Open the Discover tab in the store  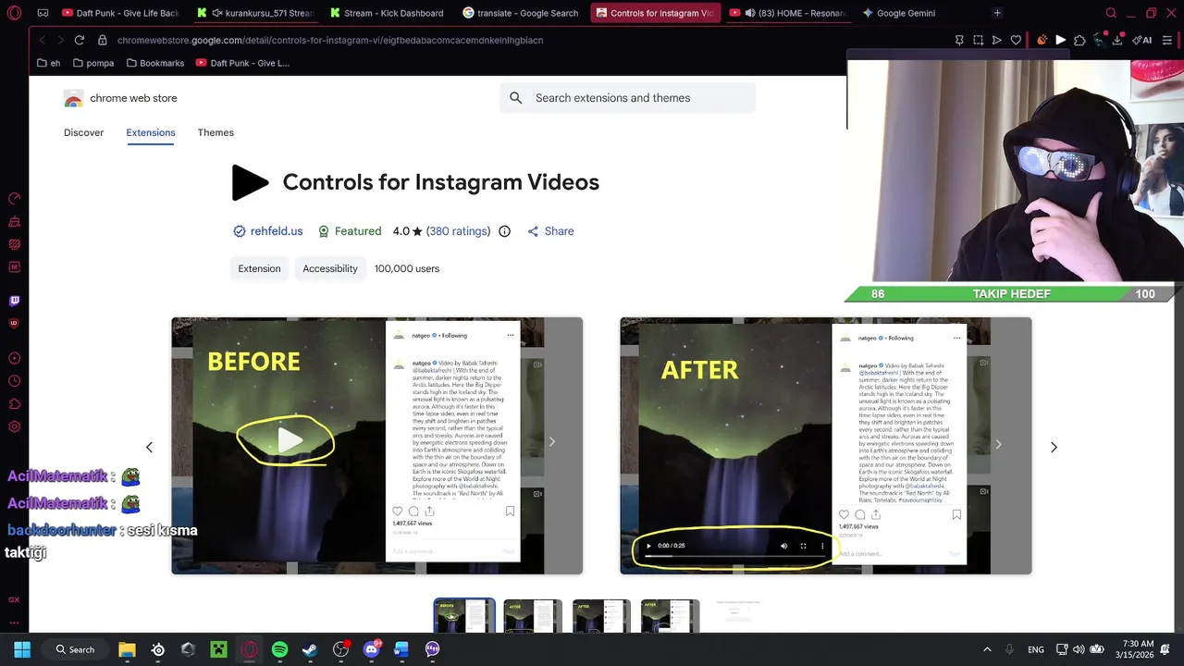[x=83, y=132]
